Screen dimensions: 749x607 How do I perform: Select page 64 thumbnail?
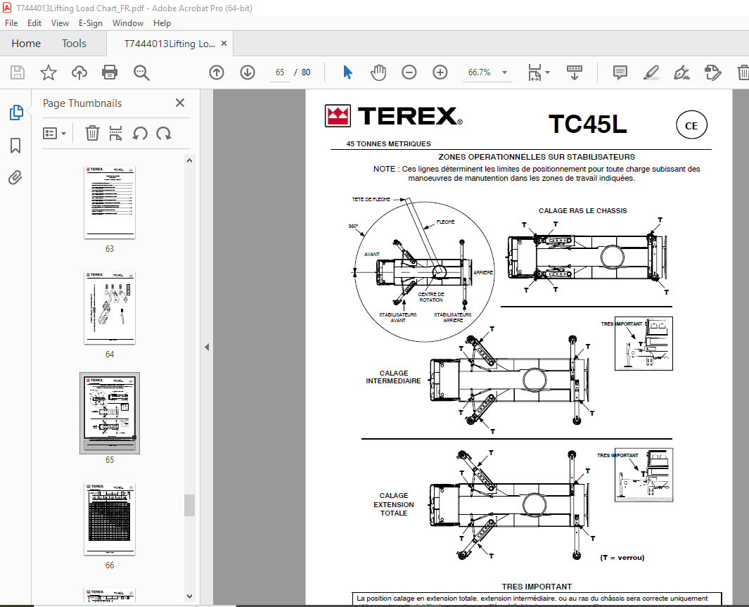[x=110, y=308]
